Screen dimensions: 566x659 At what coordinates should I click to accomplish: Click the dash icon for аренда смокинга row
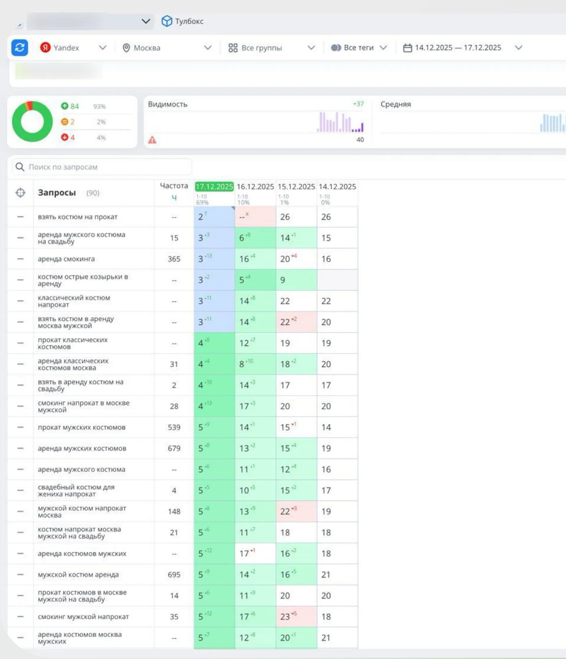(20, 259)
